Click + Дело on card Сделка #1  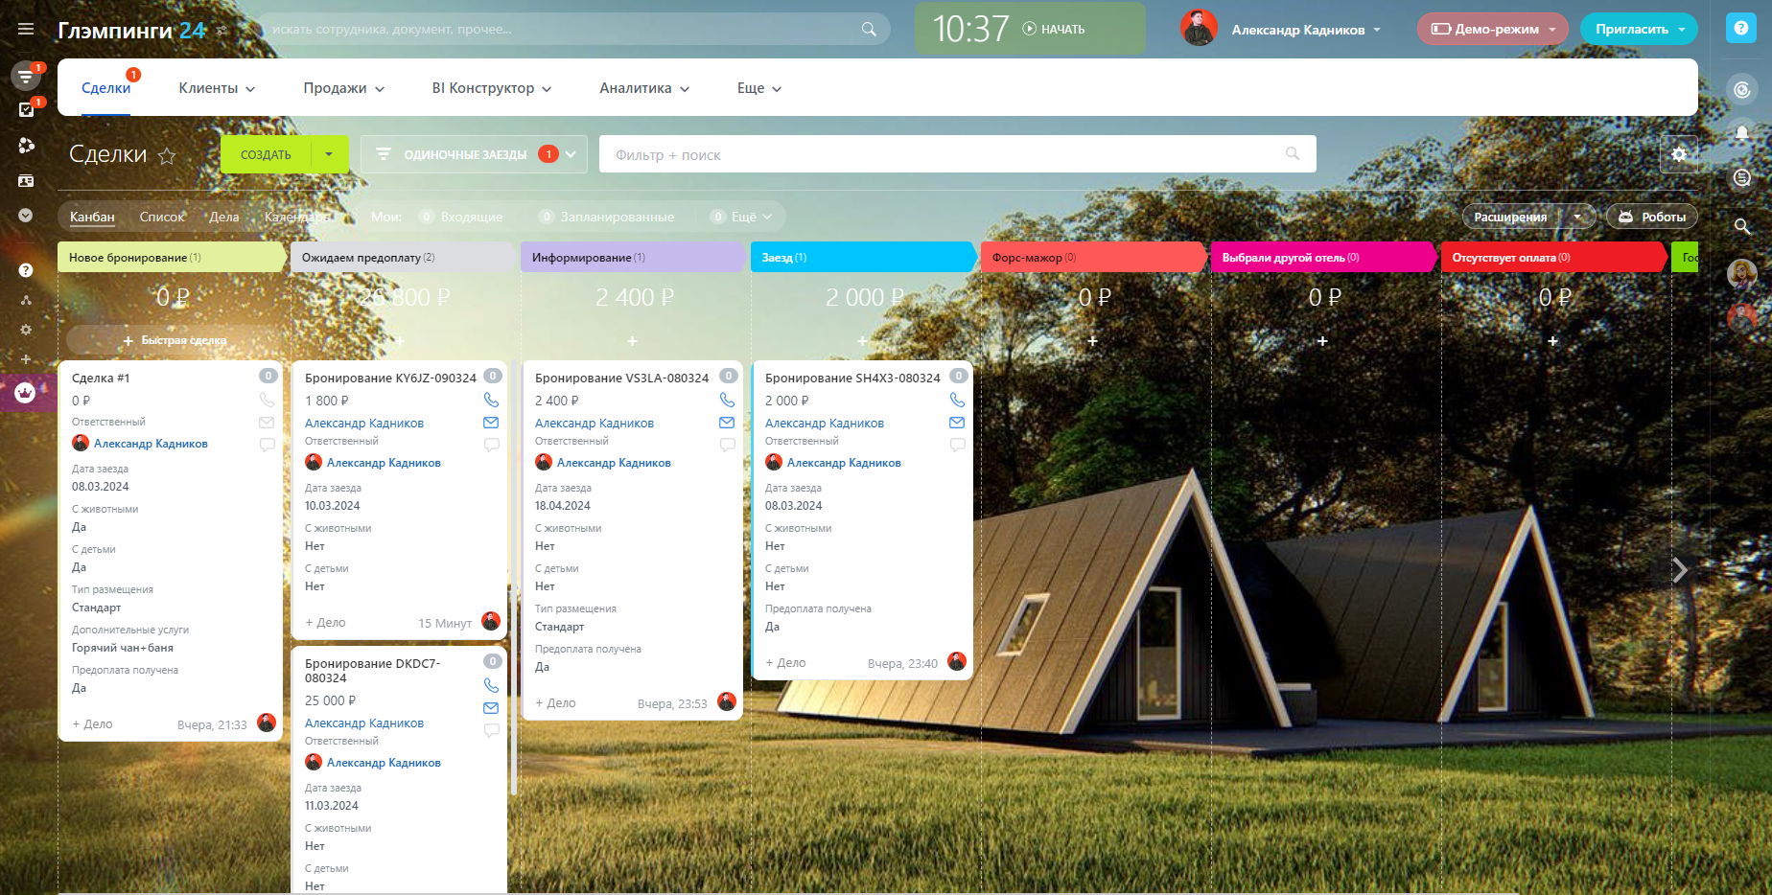pyautogui.click(x=93, y=724)
